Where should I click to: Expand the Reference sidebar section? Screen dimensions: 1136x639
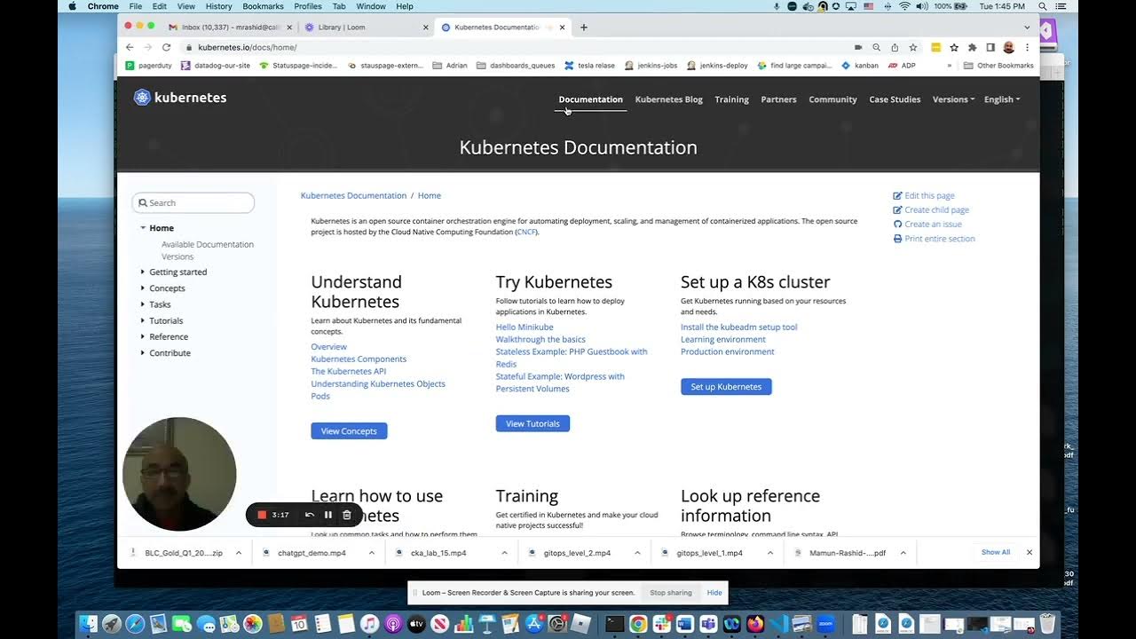tap(143, 336)
